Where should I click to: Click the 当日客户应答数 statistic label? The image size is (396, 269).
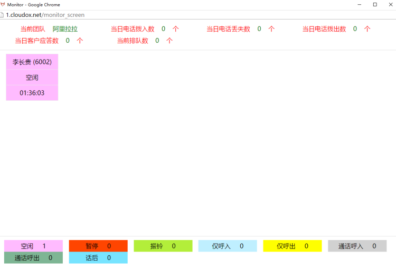tap(36, 41)
